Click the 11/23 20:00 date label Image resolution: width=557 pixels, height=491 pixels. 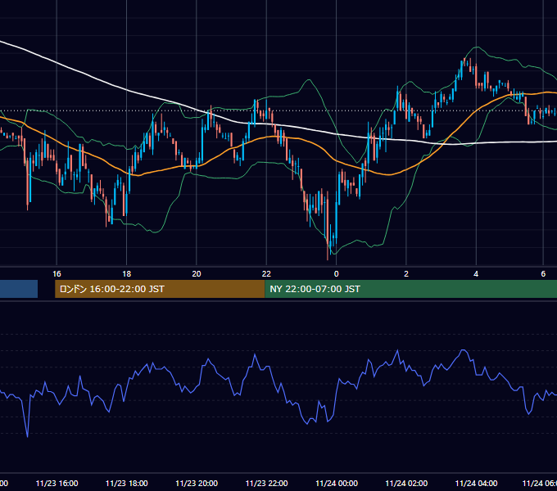click(197, 483)
